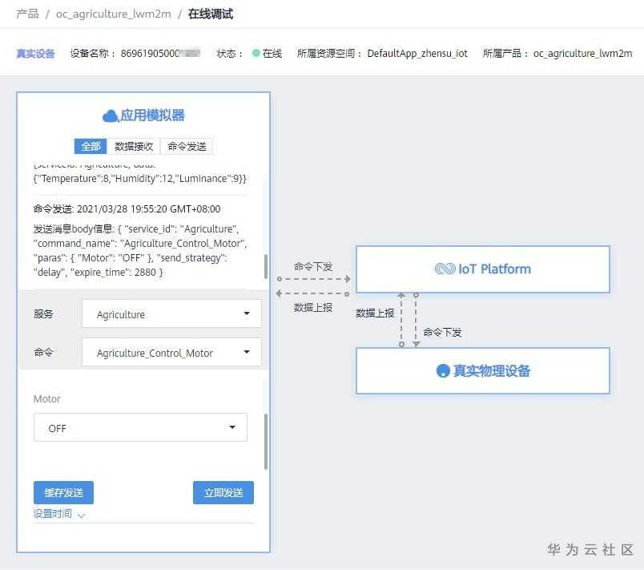Viewport: 644px width, 570px height.
Task: Open the 产品 breadcrumb link
Action: [27, 14]
